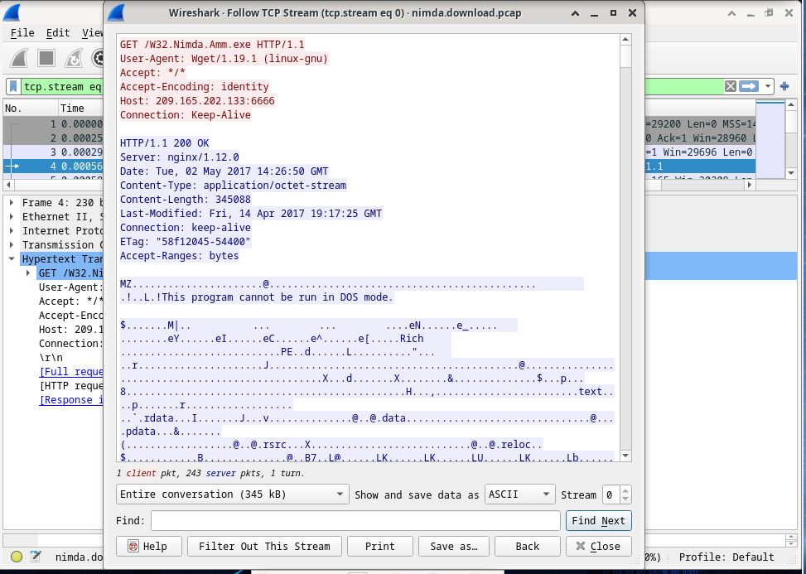The width and height of the screenshot is (806, 574).
Task: Increase the Stream number stepper
Action: click(x=625, y=490)
